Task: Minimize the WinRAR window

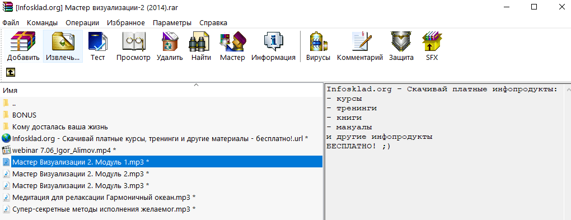Action: coord(507,7)
